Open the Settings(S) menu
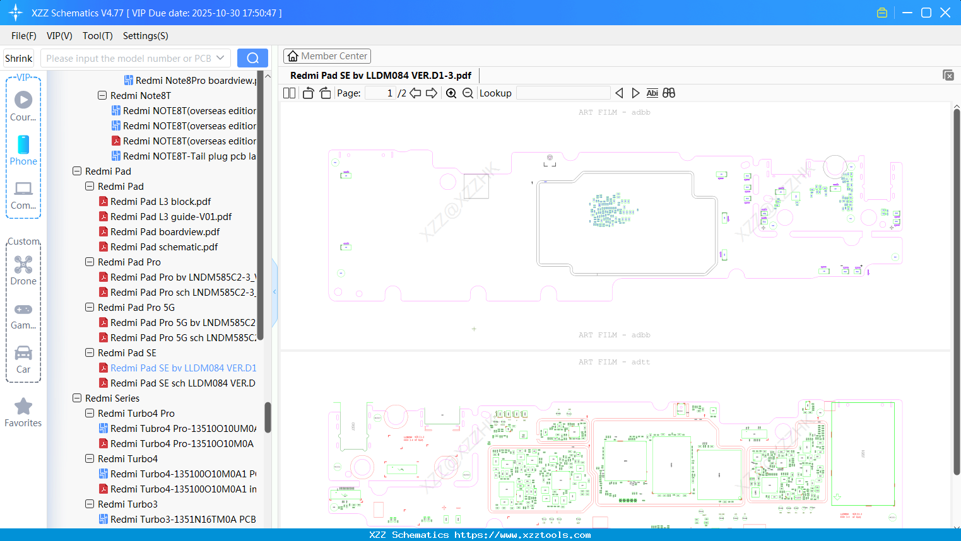 pyautogui.click(x=146, y=36)
